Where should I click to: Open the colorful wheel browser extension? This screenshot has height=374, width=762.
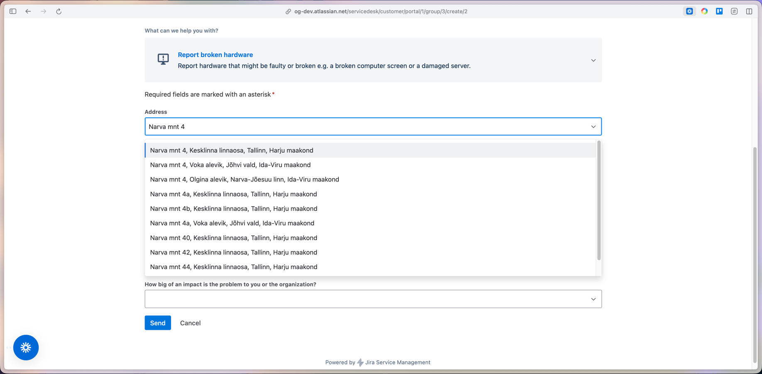click(x=704, y=11)
